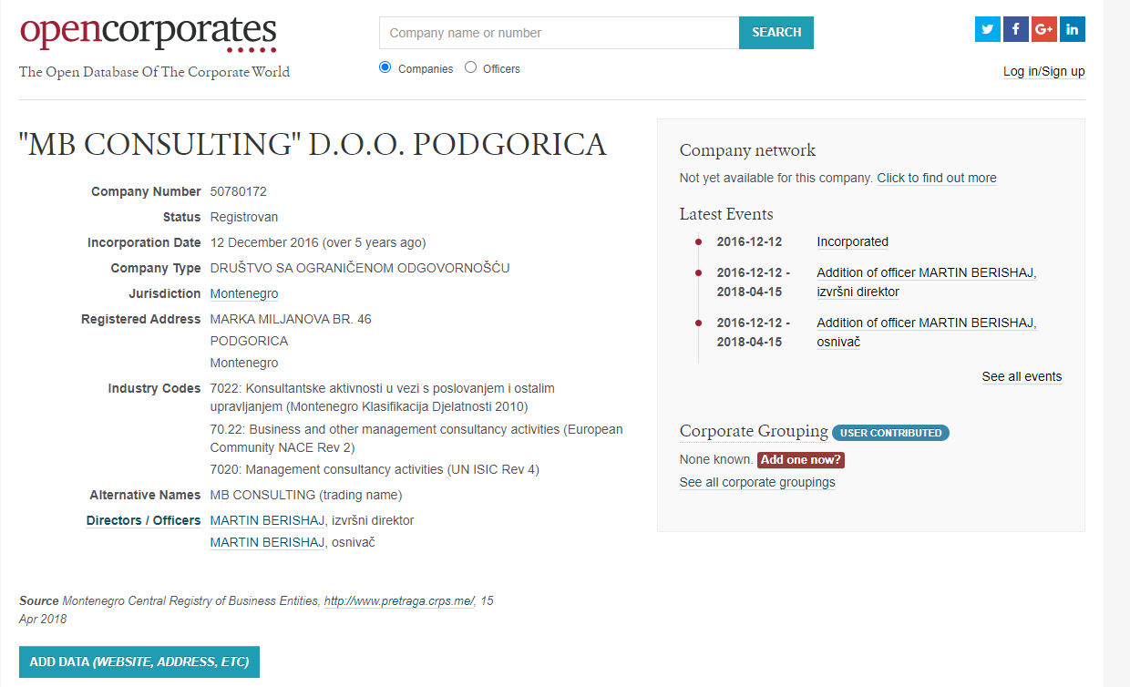
Task: Open the Log in/Sign up link
Action: click(1044, 72)
